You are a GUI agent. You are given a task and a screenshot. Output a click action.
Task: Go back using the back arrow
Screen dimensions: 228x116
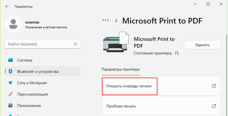coord(7,6)
